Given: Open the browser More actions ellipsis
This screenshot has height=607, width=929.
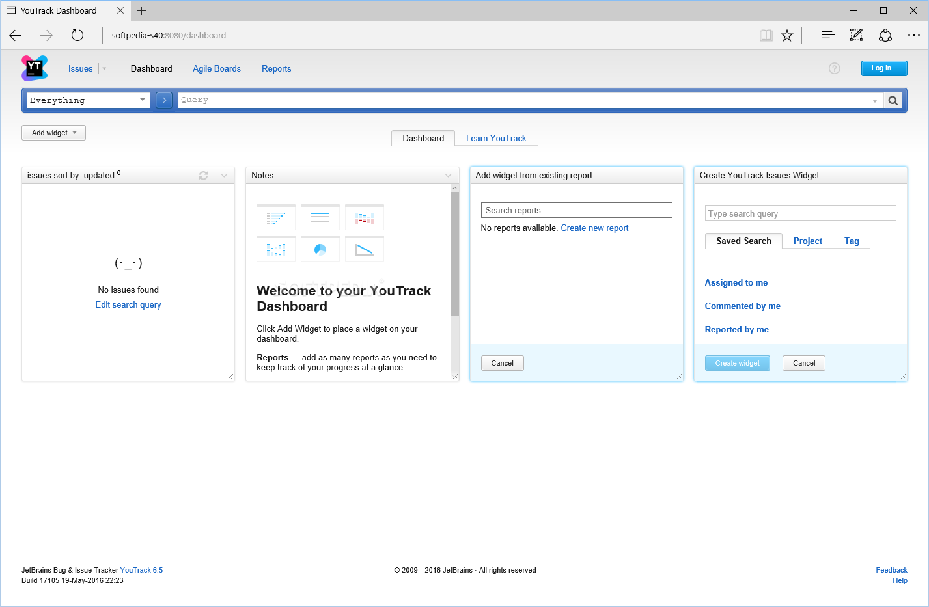Looking at the screenshot, I should [914, 35].
